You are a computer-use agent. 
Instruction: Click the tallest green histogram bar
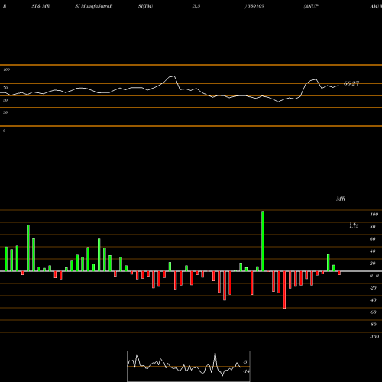point(263,241)
